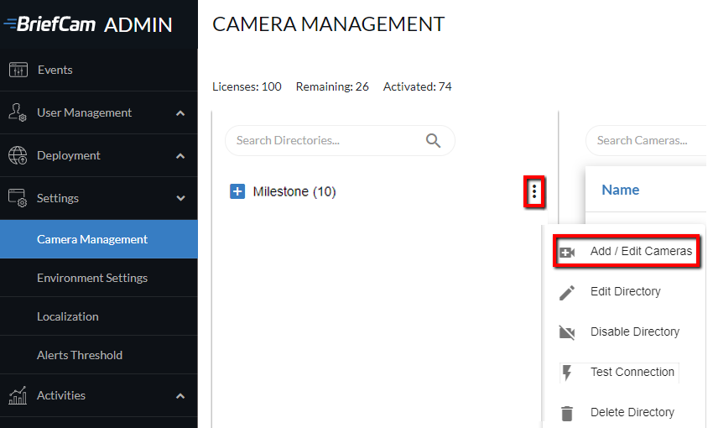Expand the Deployment section
The width and height of the screenshot is (713, 428).
pos(180,155)
